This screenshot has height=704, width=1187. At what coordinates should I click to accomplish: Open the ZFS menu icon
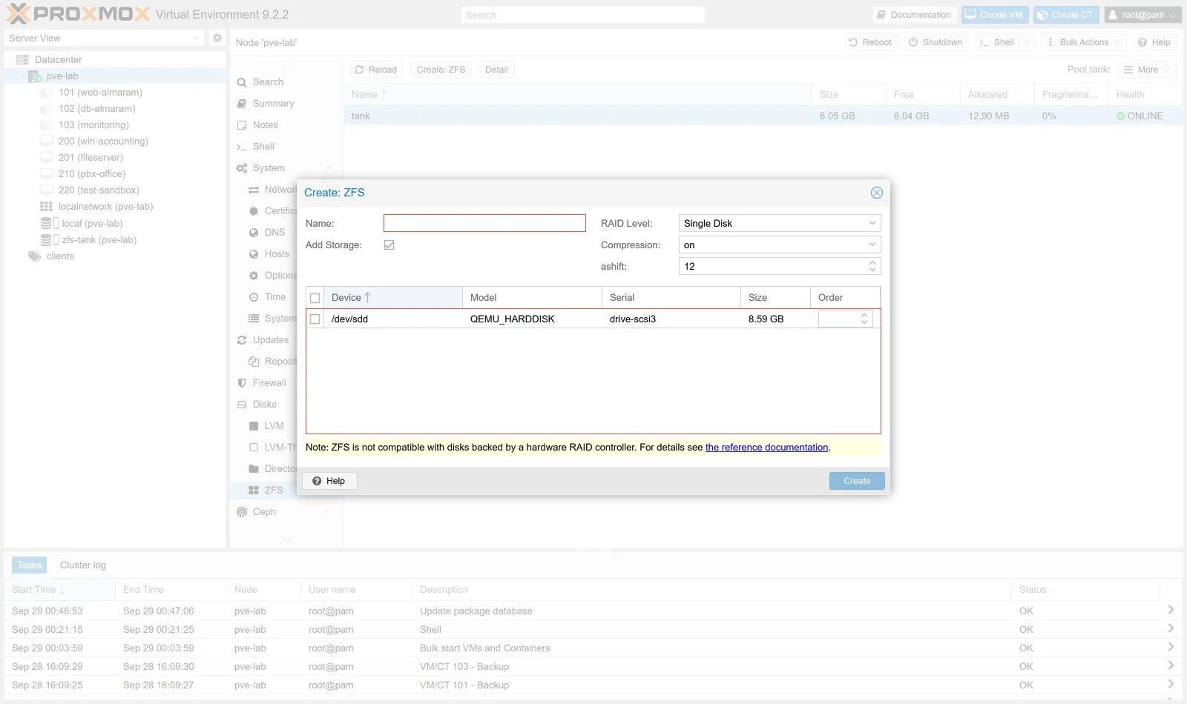(254, 491)
